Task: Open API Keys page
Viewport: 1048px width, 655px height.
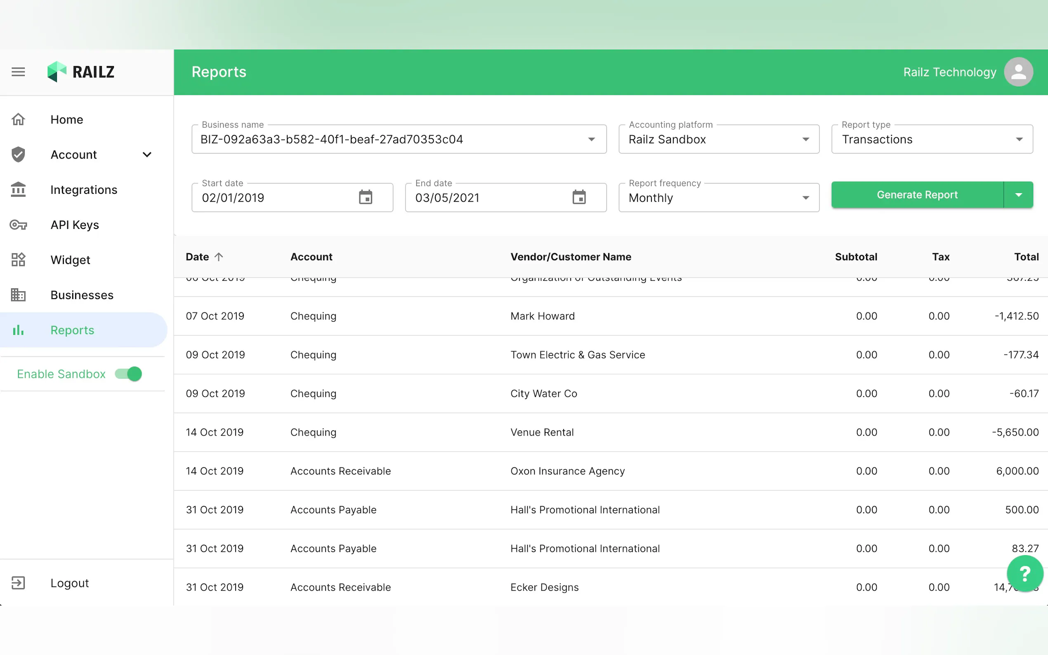Action: point(75,225)
